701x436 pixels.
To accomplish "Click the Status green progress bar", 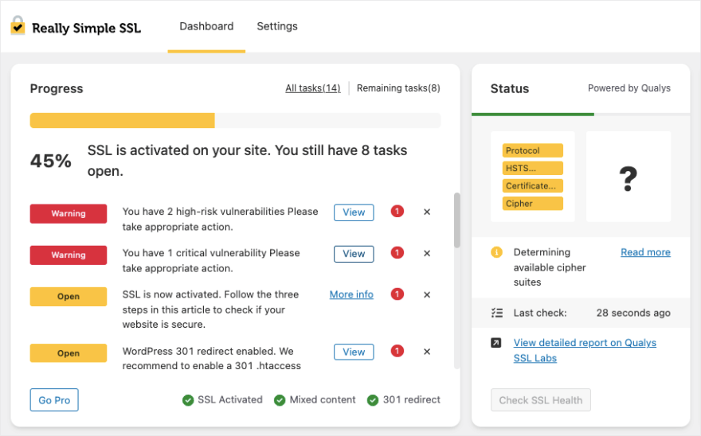I will tap(532, 115).
